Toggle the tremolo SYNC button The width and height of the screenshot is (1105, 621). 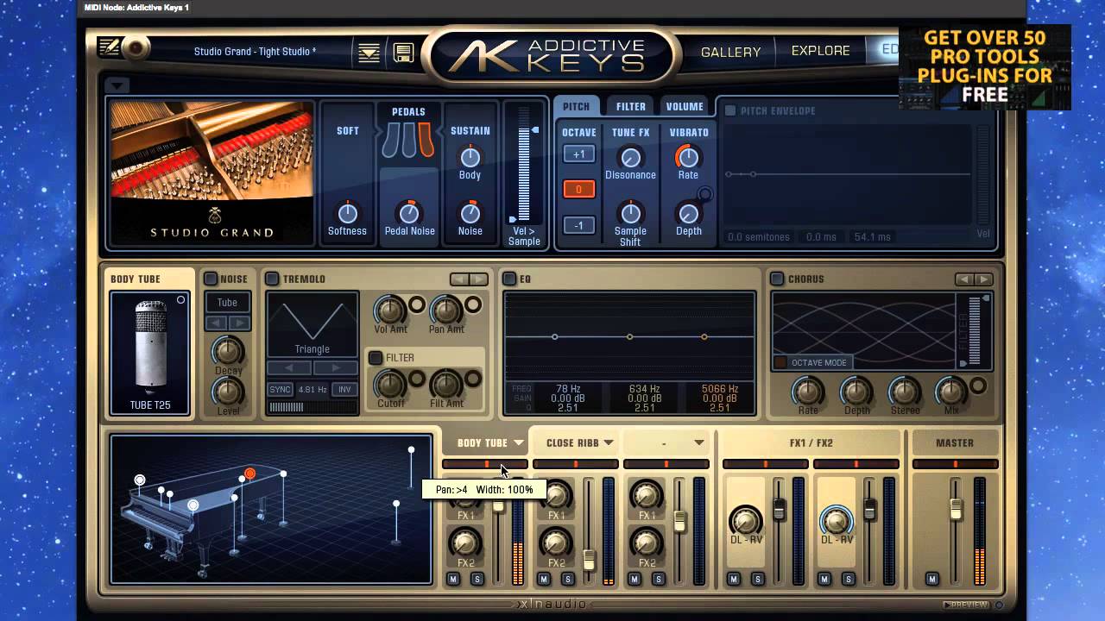point(280,390)
